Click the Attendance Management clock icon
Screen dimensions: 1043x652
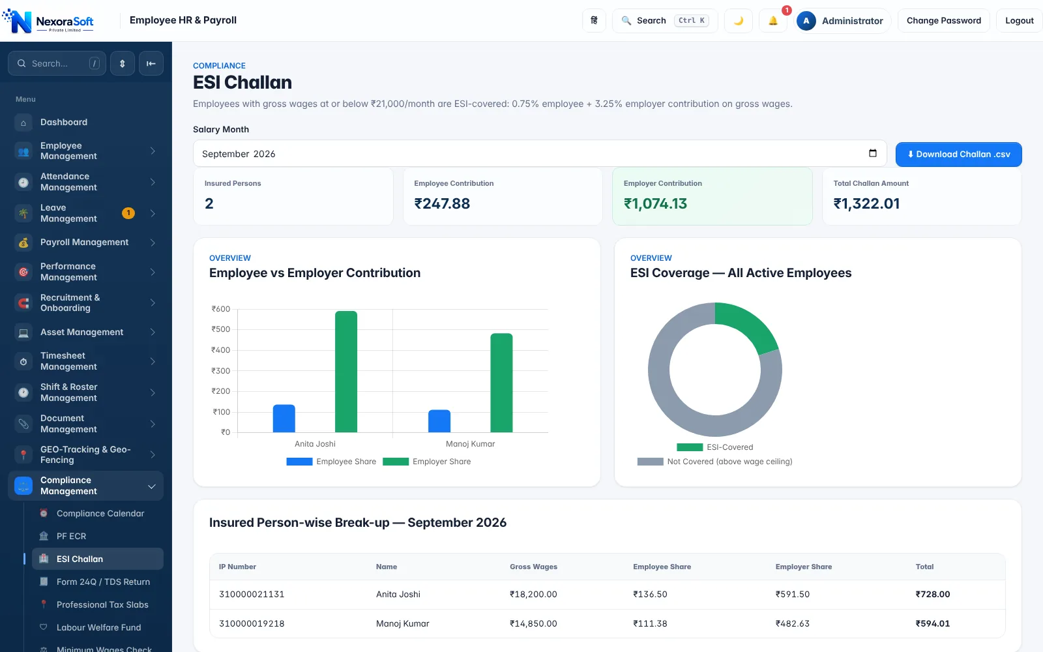click(23, 183)
